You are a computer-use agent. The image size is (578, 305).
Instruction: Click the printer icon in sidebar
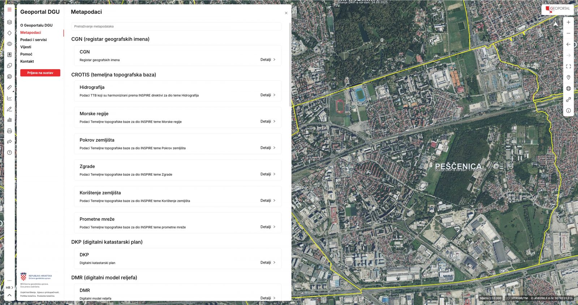[x=9, y=131]
